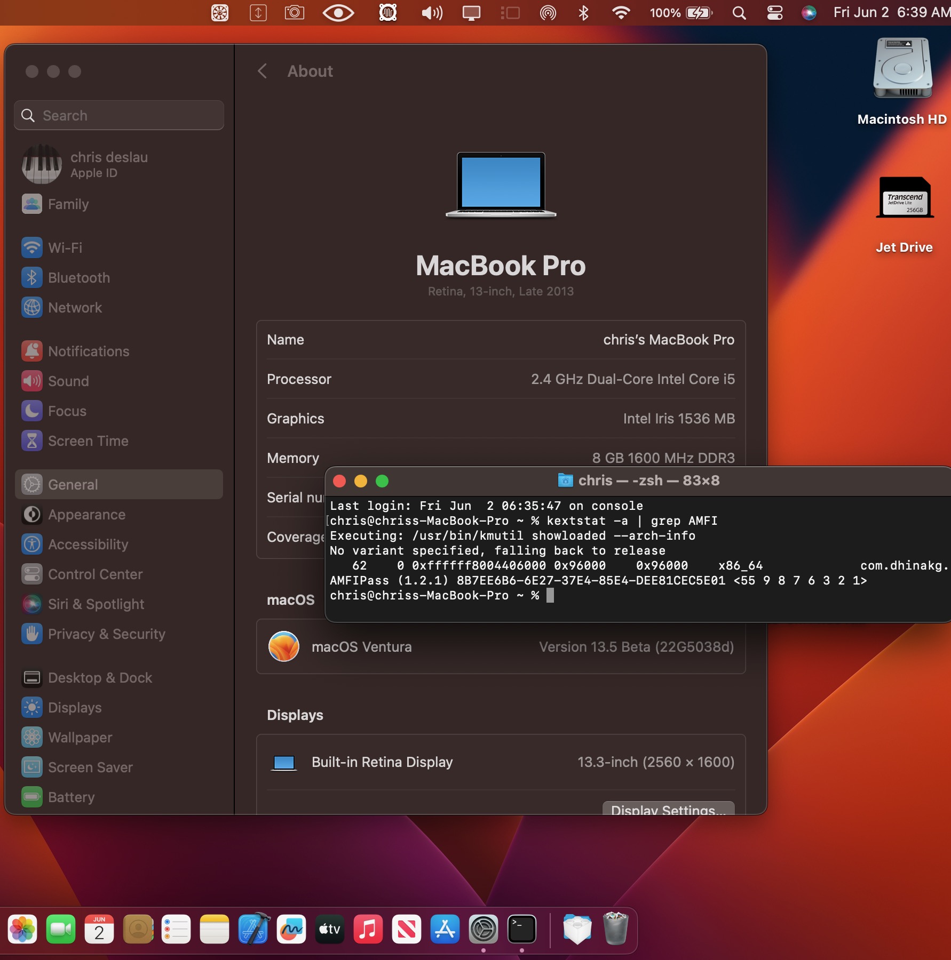The width and height of the screenshot is (951, 960).
Task: Click the screenshot camera icon in menu bar
Action: [295, 12]
